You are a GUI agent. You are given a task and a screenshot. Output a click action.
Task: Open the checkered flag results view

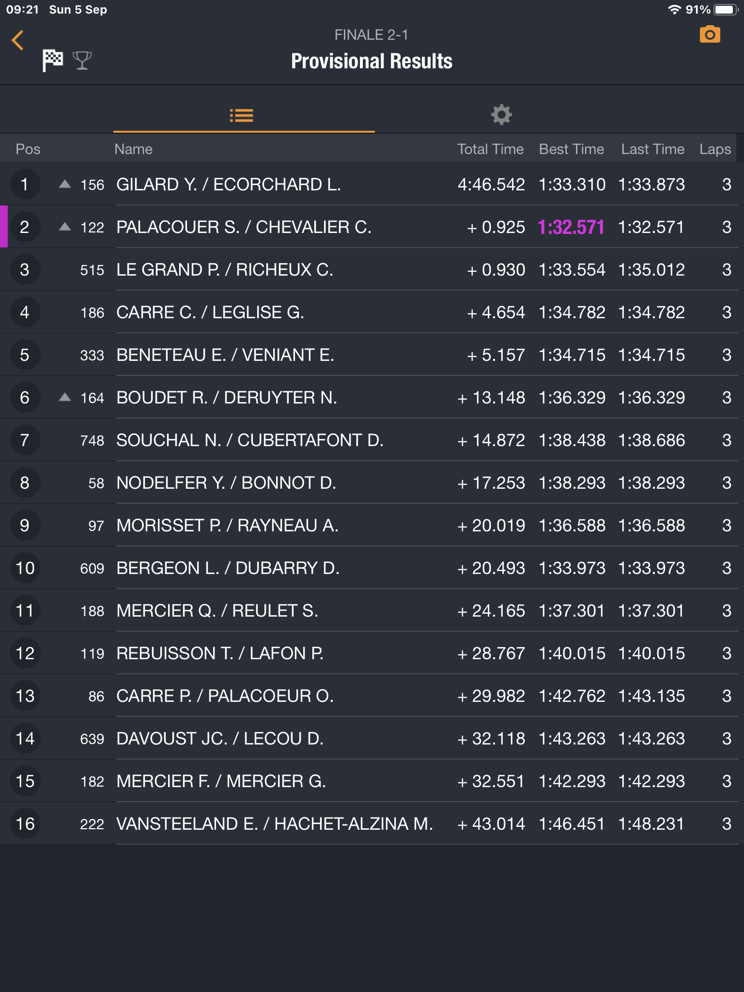coord(53,61)
